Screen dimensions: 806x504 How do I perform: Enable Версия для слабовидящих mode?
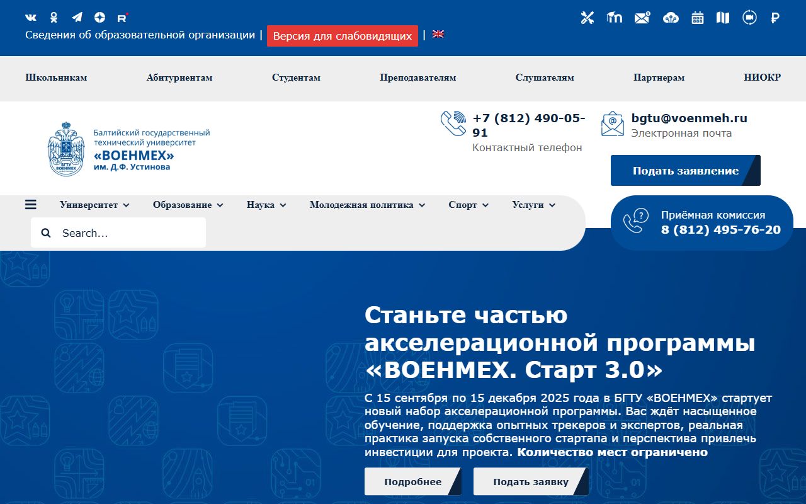[x=343, y=36]
